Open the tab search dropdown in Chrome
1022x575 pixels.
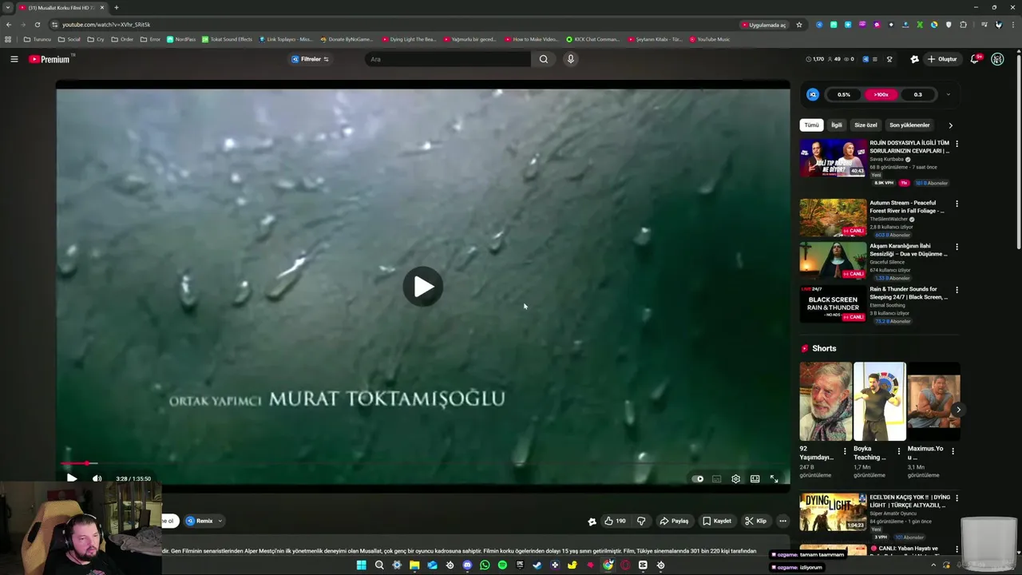click(8, 7)
